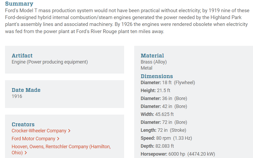253x158 pixels.
Task: Click the Horsepower 6000 hp dimension row
Action: (178, 154)
